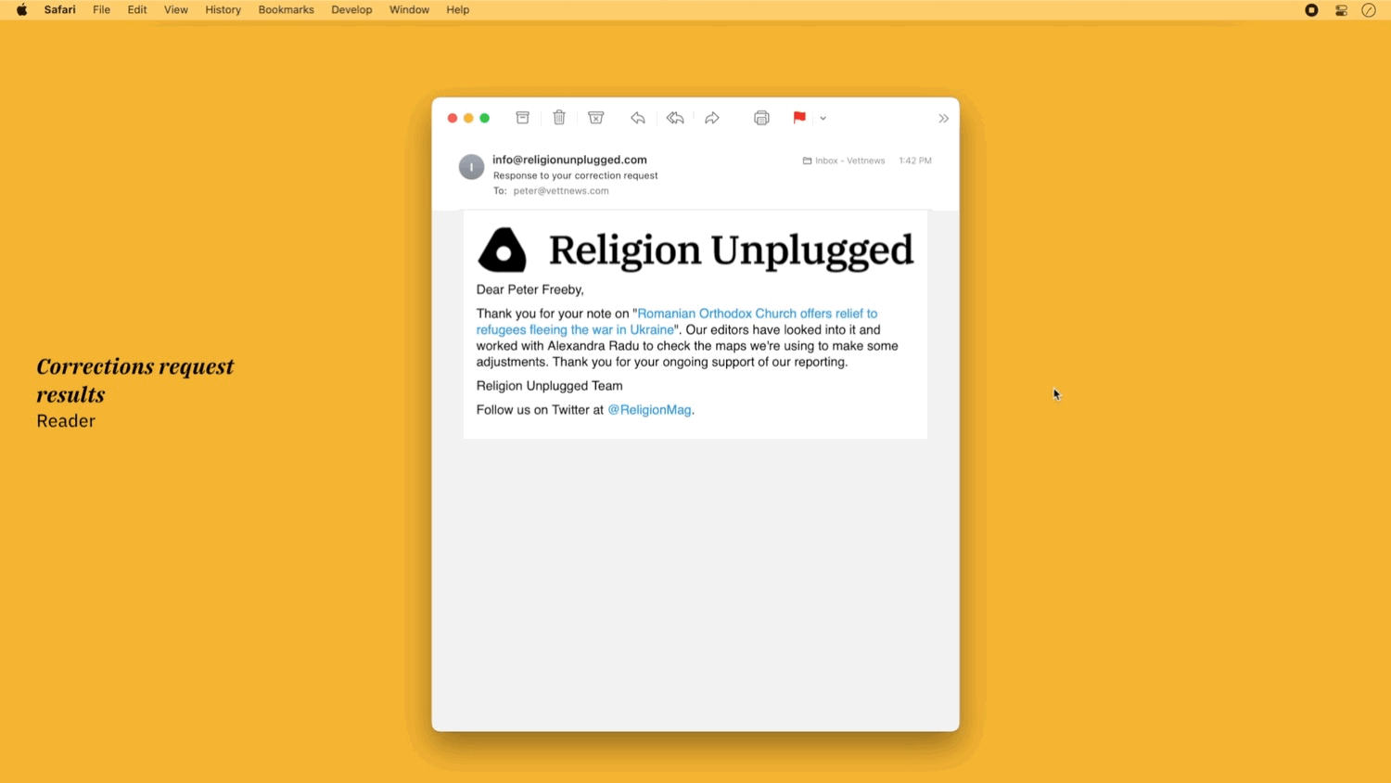Print the email using the printer icon
The height and width of the screenshot is (783, 1391).
click(x=761, y=118)
